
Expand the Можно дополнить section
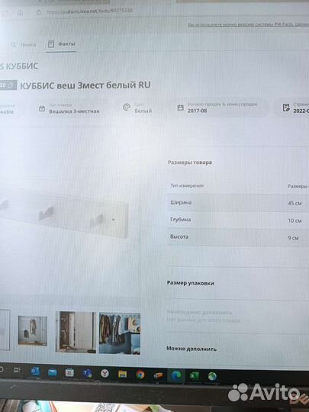(x=192, y=349)
